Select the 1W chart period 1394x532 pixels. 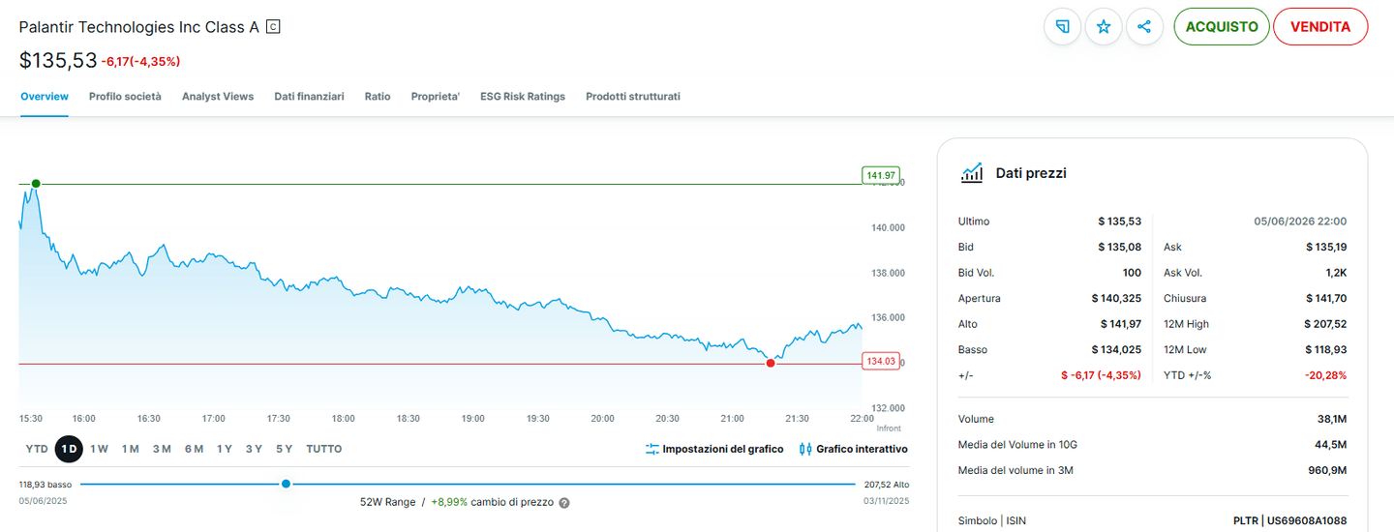[x=99, y=449]
